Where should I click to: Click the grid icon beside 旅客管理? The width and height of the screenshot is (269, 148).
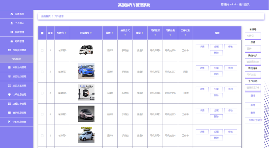(x=12, y=32)
